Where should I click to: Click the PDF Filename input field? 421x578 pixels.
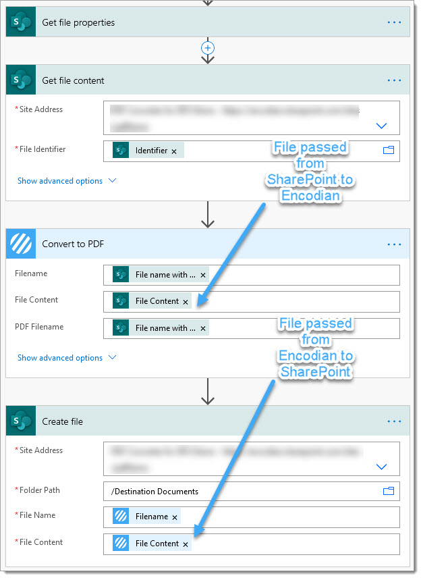(304, 328)
